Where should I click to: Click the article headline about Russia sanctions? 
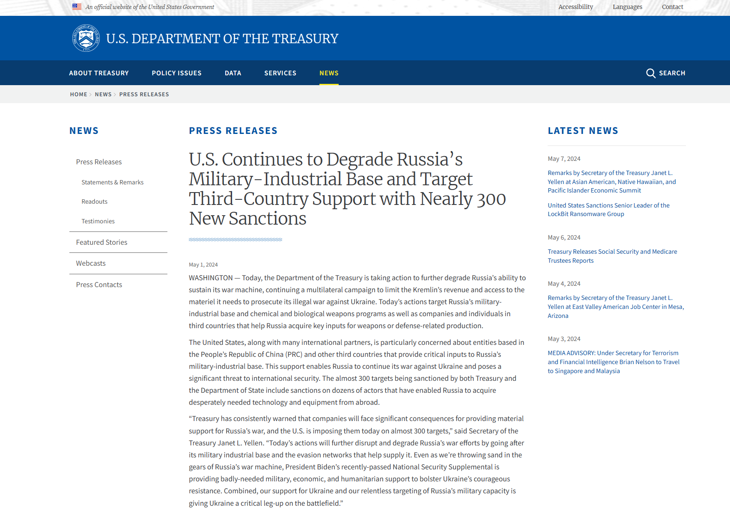tap(347, 189)
